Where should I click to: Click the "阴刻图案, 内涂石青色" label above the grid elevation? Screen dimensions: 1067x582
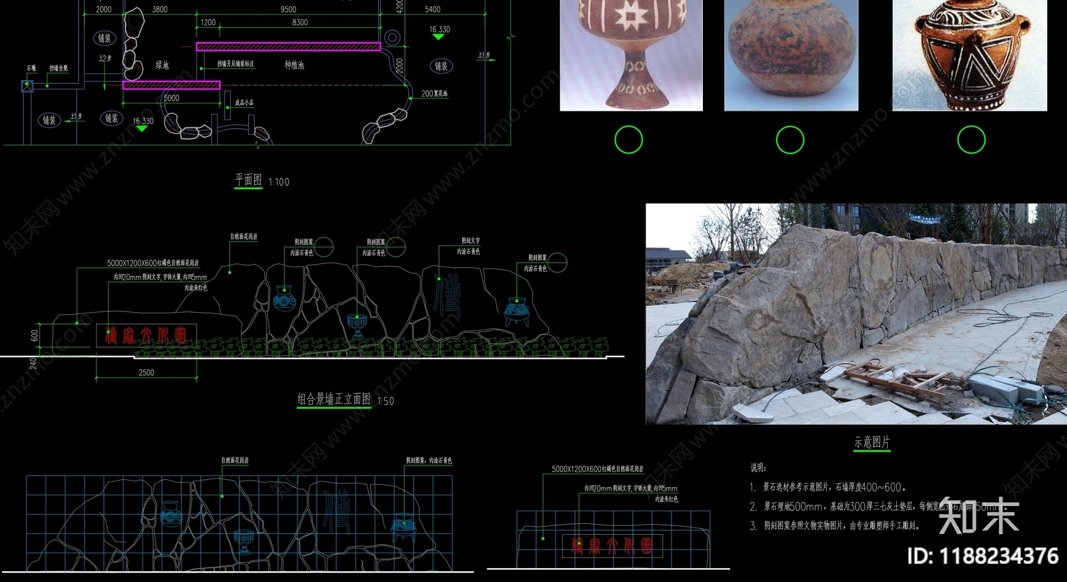pyautogui.click(x=429, y=461)
